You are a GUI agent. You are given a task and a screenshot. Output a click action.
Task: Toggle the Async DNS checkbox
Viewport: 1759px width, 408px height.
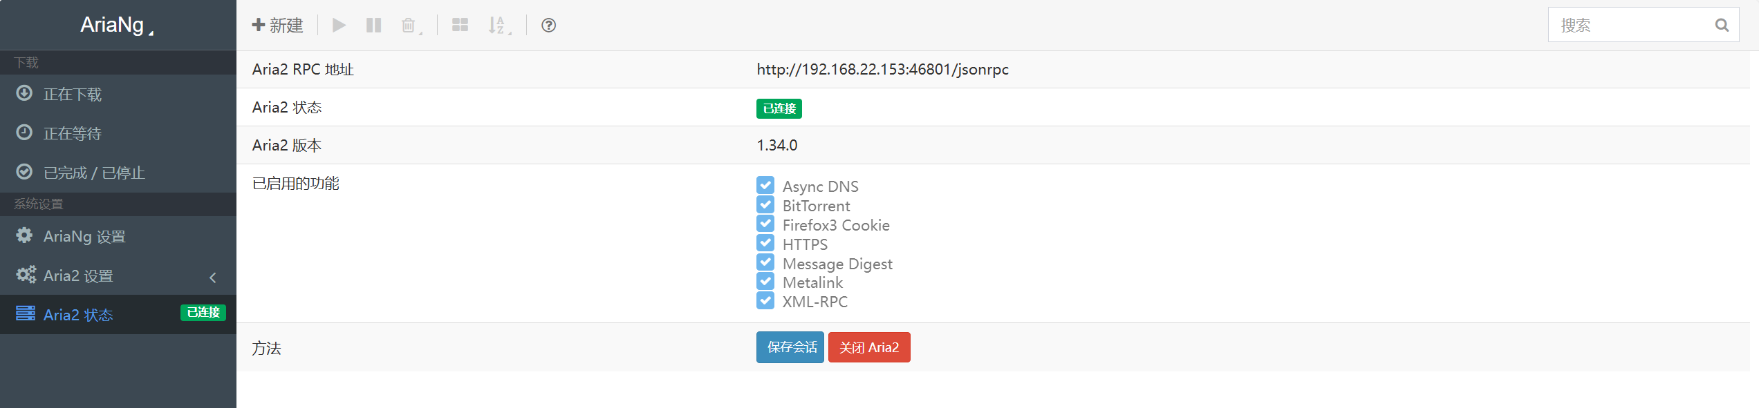[765, 186]
